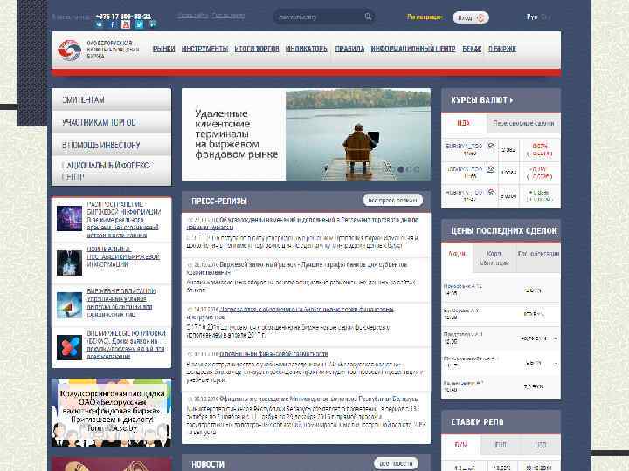Open the Участникам торгов sidebar section
This screenshot has height=471, width=629.
[111, 122]
